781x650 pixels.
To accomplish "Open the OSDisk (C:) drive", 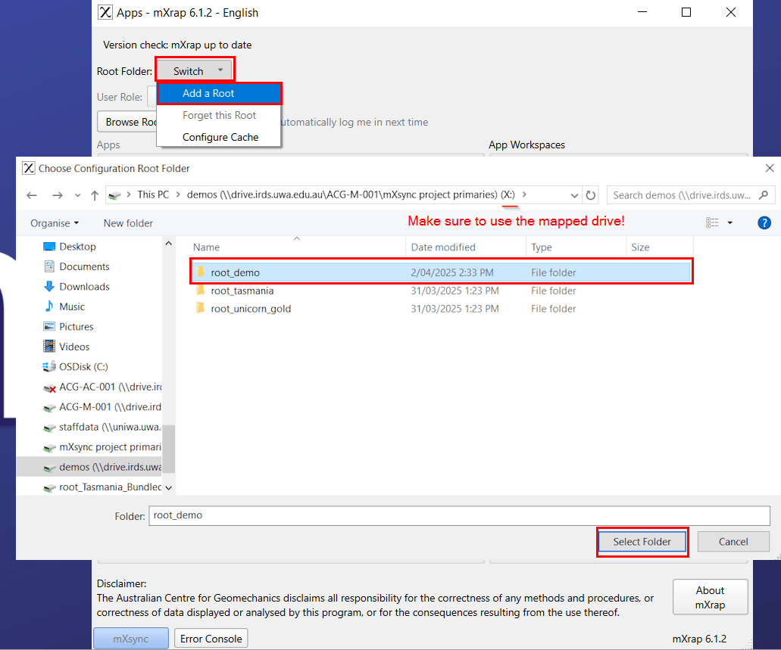I will pos(83,367).
